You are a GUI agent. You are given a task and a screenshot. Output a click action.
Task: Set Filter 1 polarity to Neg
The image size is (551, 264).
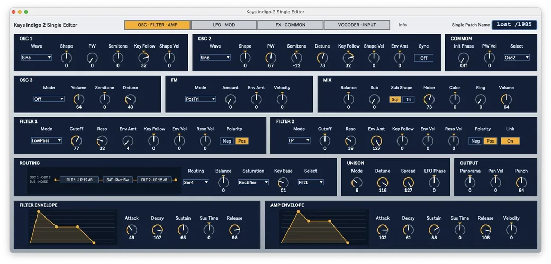[227, 141]
